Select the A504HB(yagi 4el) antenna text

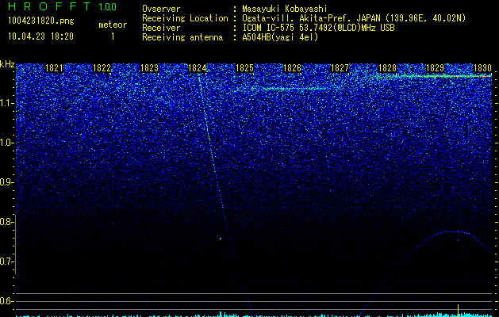tap(280, 37)
